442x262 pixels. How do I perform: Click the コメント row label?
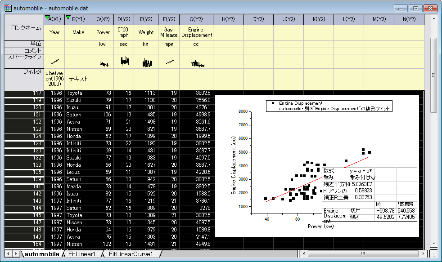(x=24, y=51)
